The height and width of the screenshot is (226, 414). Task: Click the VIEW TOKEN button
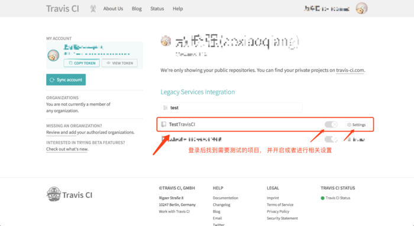[119, 63]
